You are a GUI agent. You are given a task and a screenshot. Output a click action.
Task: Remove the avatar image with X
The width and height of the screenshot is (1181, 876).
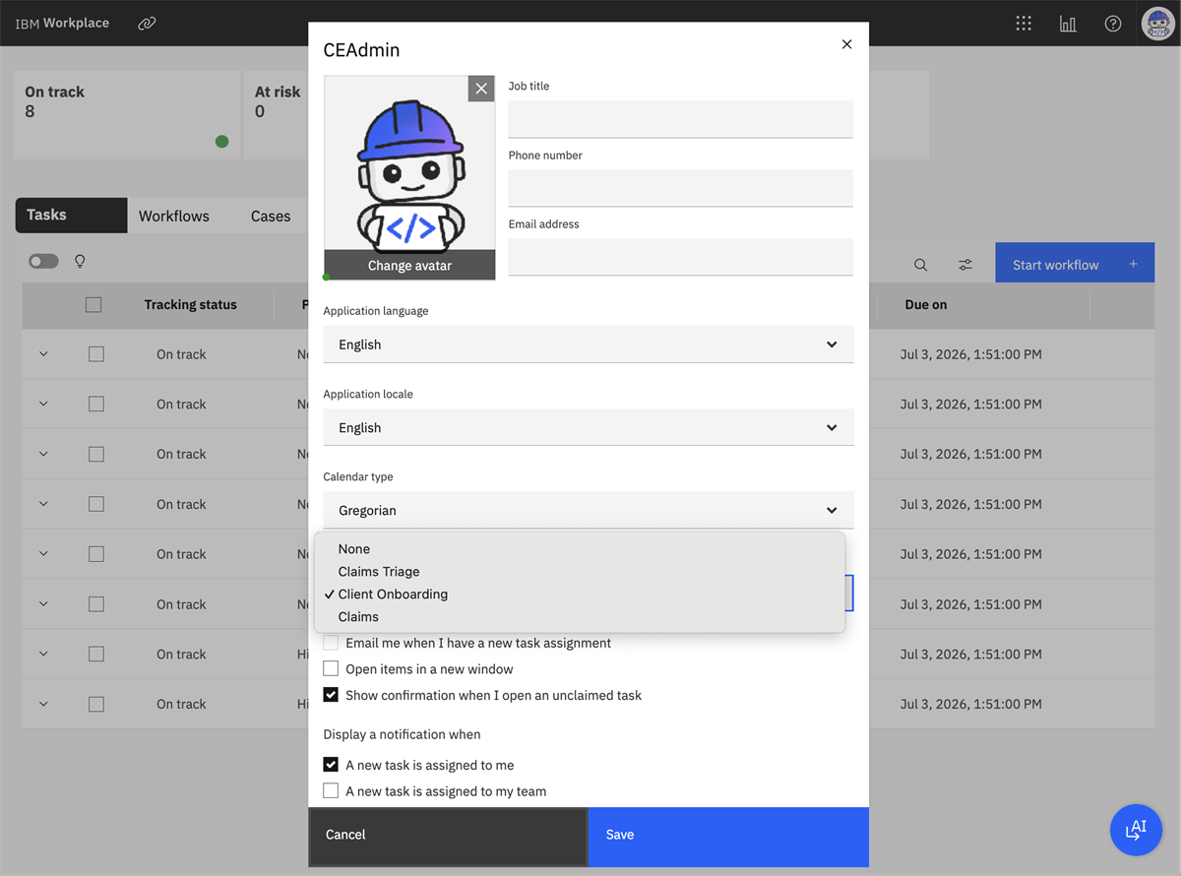pyautogui.click(x=481, y=89)
